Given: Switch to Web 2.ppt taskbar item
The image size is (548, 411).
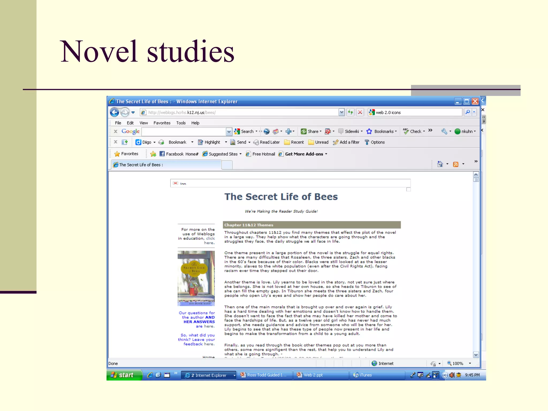Looking at the screenshot, I should 321,375.
